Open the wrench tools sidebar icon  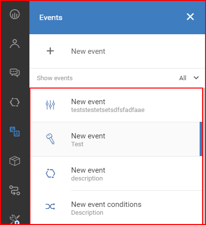click(x=15, y=219)
